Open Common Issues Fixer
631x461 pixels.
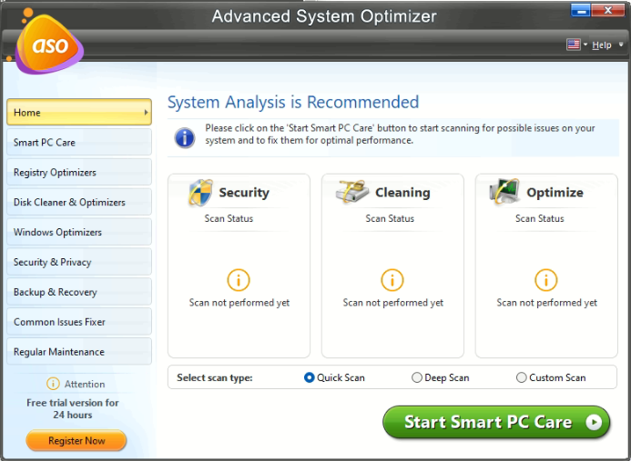(79, 322)
